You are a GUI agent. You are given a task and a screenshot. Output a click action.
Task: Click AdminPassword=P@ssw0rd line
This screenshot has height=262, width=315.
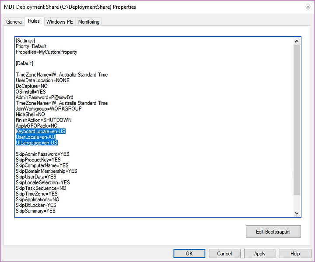(44, 98)
